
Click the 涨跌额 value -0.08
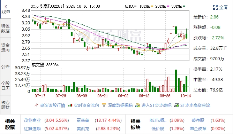[x=215, y=27]
